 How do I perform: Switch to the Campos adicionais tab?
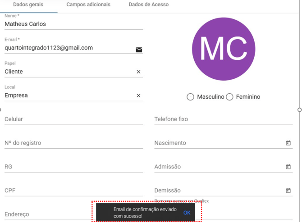coord(88,5)
